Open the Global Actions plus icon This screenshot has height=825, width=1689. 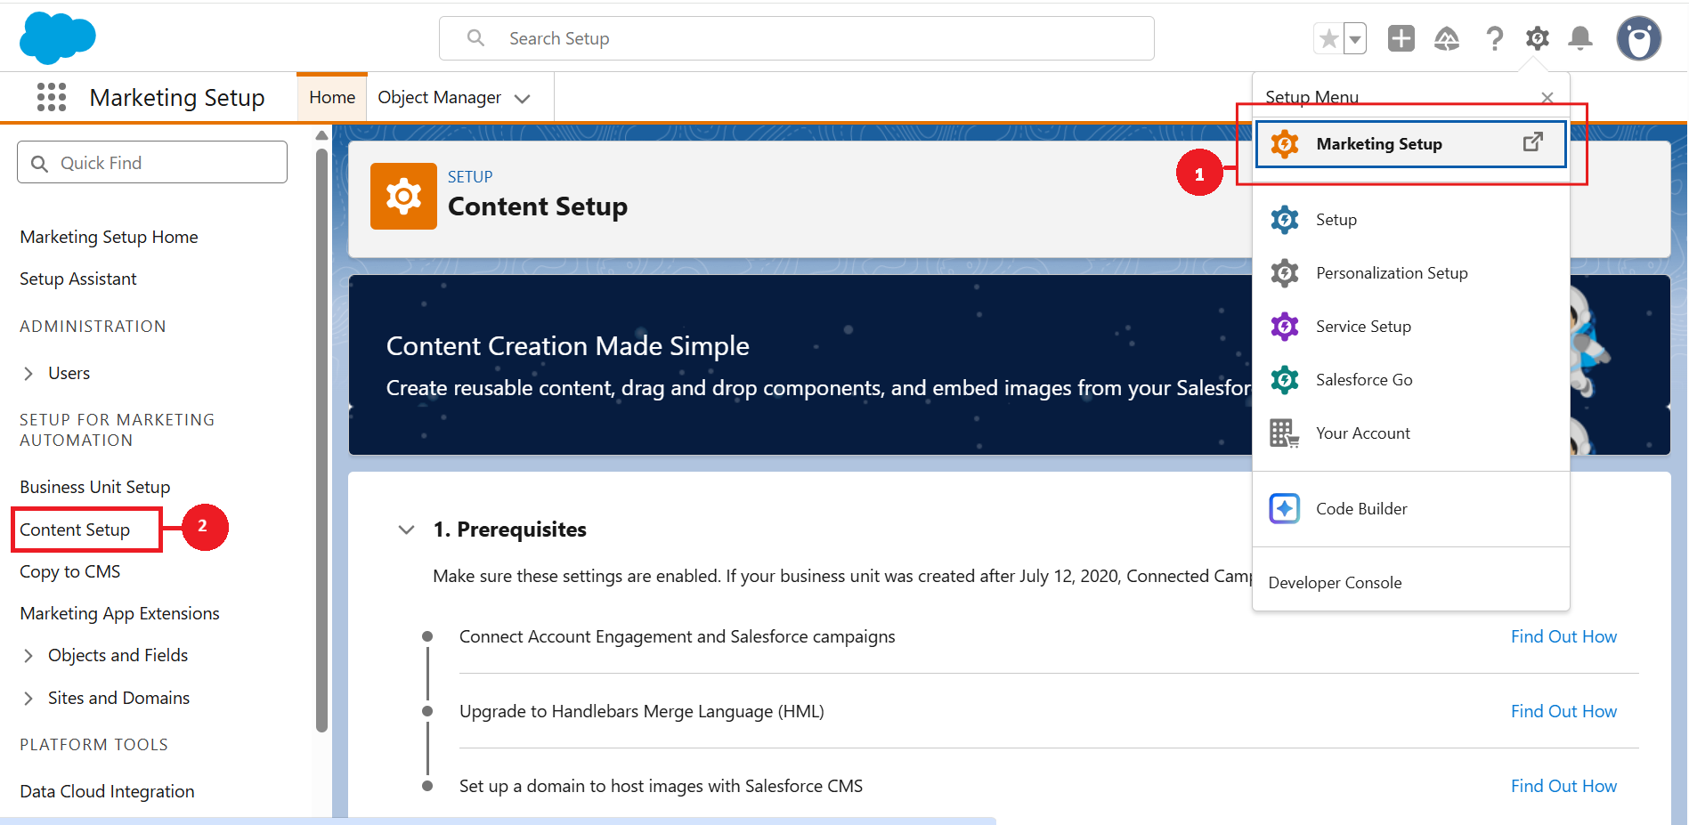click(1401, 38)
